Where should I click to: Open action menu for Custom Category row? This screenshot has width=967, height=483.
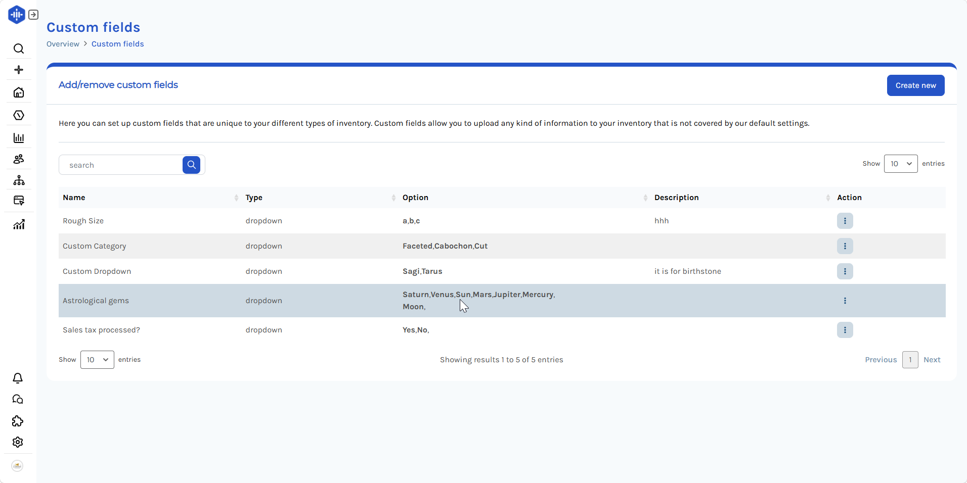click(845, 246)
